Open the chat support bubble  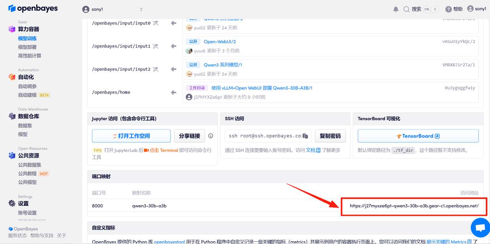pyautogui.click(x=480, y=228)
